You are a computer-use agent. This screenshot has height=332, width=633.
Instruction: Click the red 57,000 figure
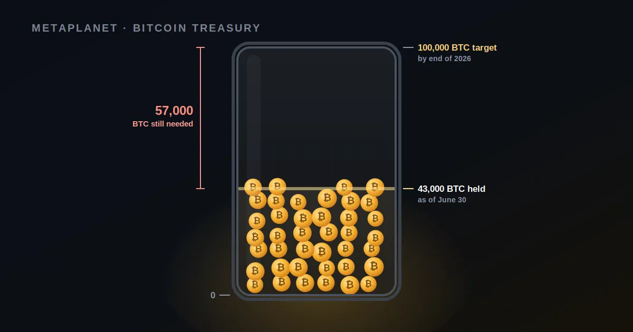click(174, 111)
